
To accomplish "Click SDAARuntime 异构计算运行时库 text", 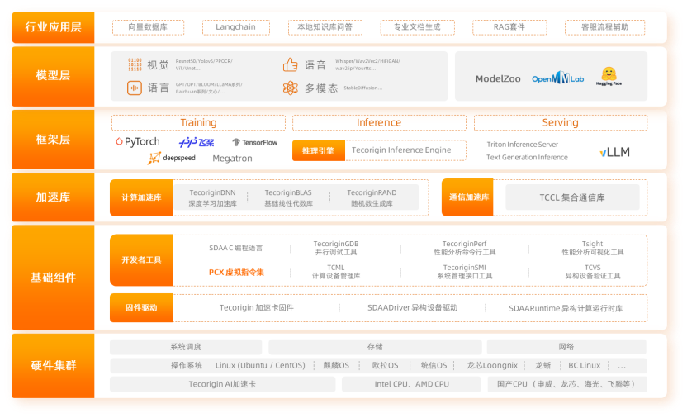I will pyautogui.click(x=566, y=308).
